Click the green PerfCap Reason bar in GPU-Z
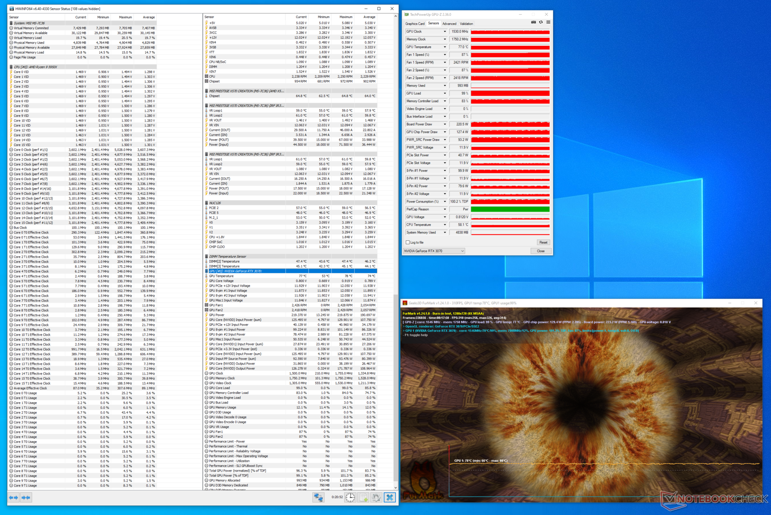Screen dimensions: 771x515 tap(510, 209)
